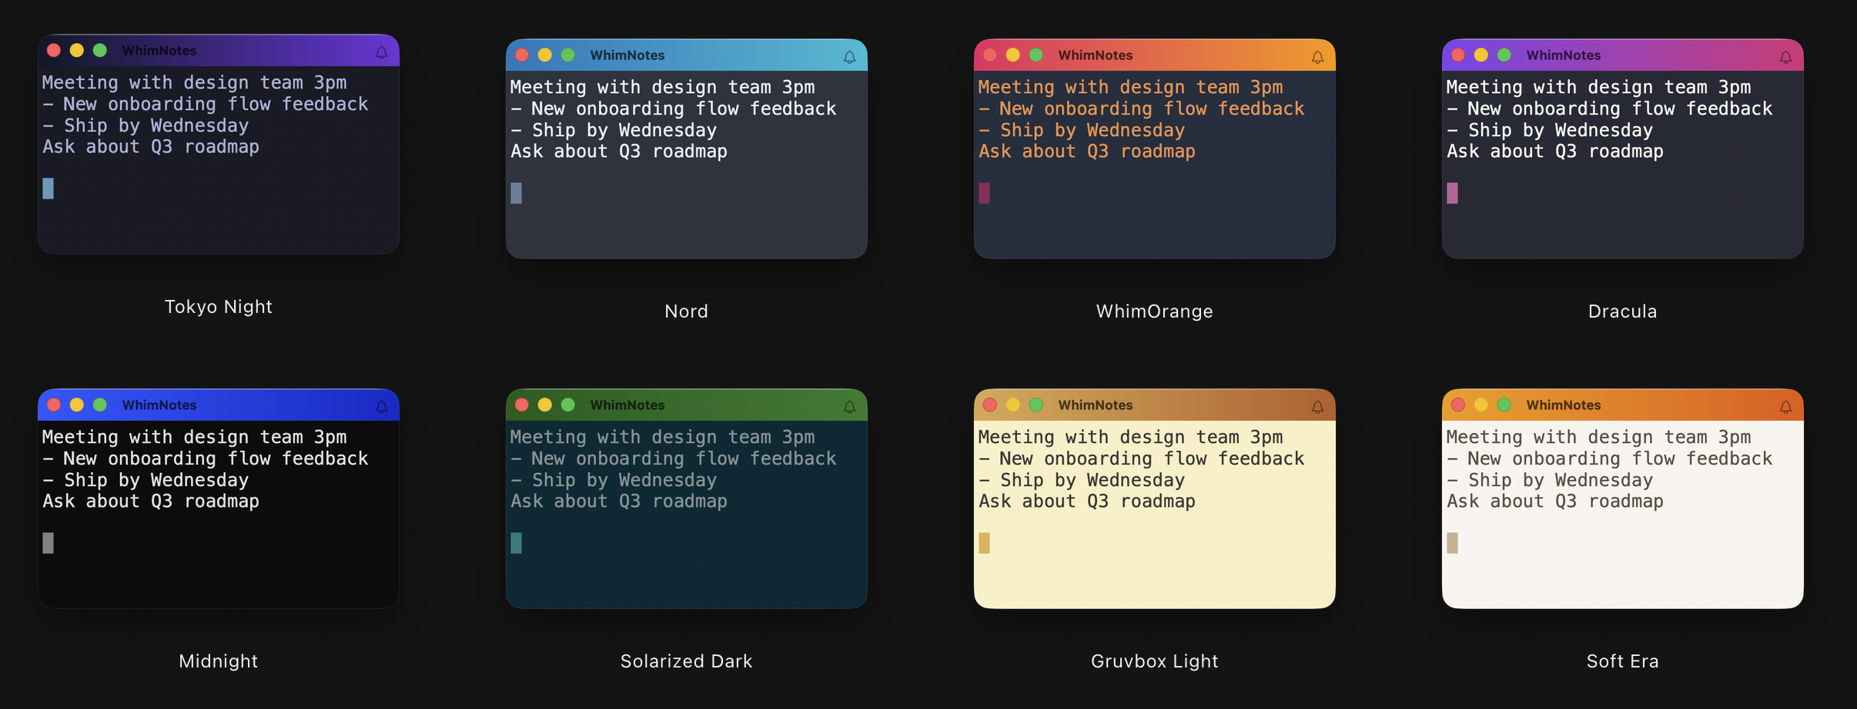The image size is (1857, 709).
Task: Select the Tokyo Night theme label
Action: tap(219, 307)
